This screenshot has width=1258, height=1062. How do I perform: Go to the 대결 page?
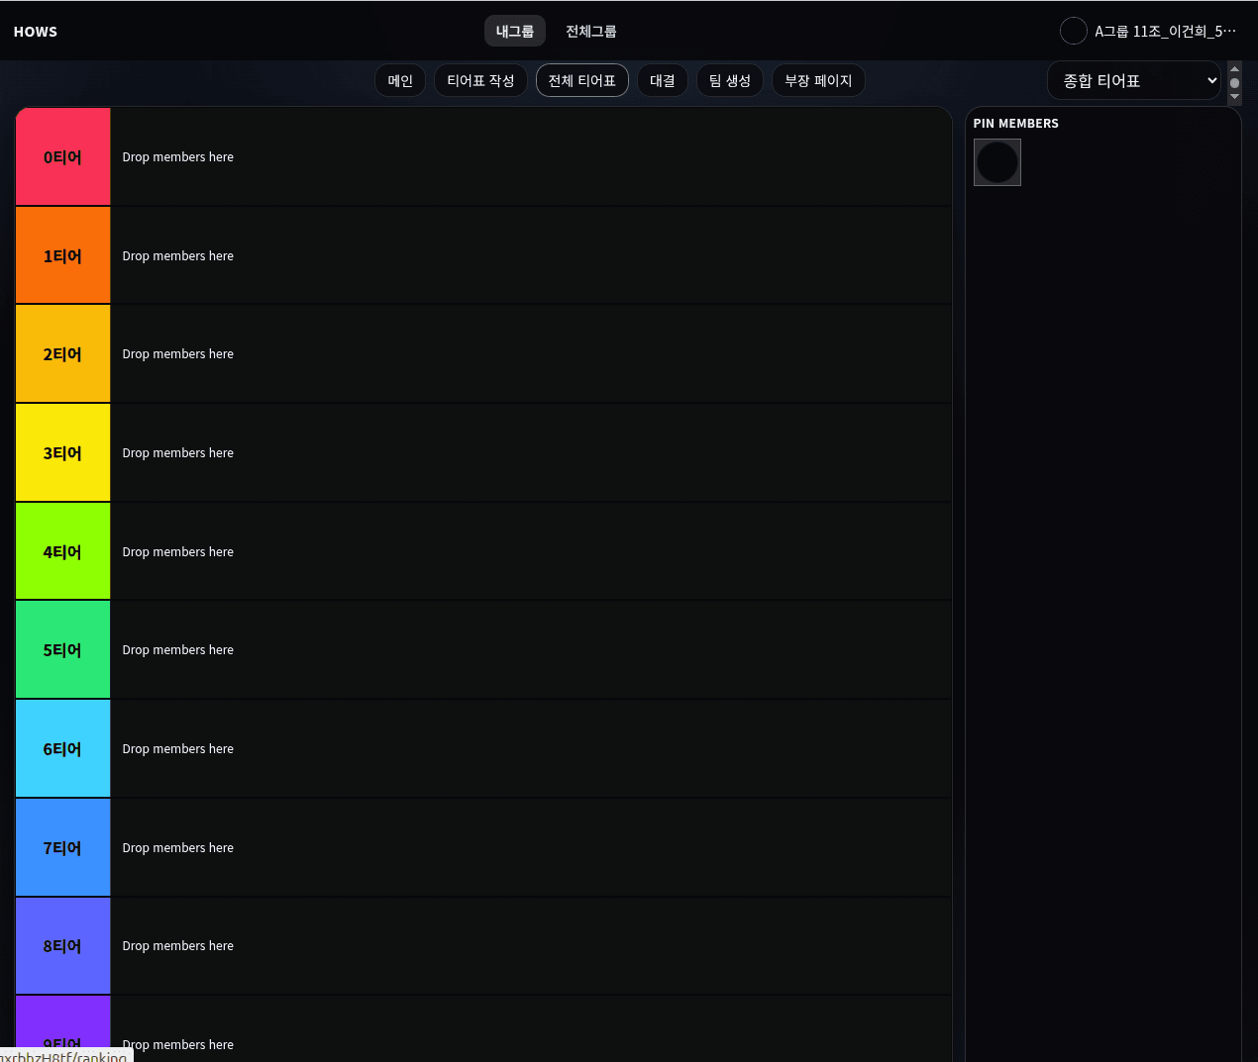(x=663, y=80)
